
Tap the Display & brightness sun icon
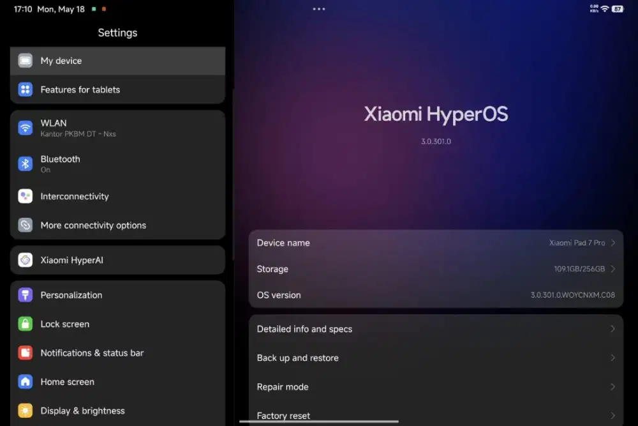pos(26,411)
